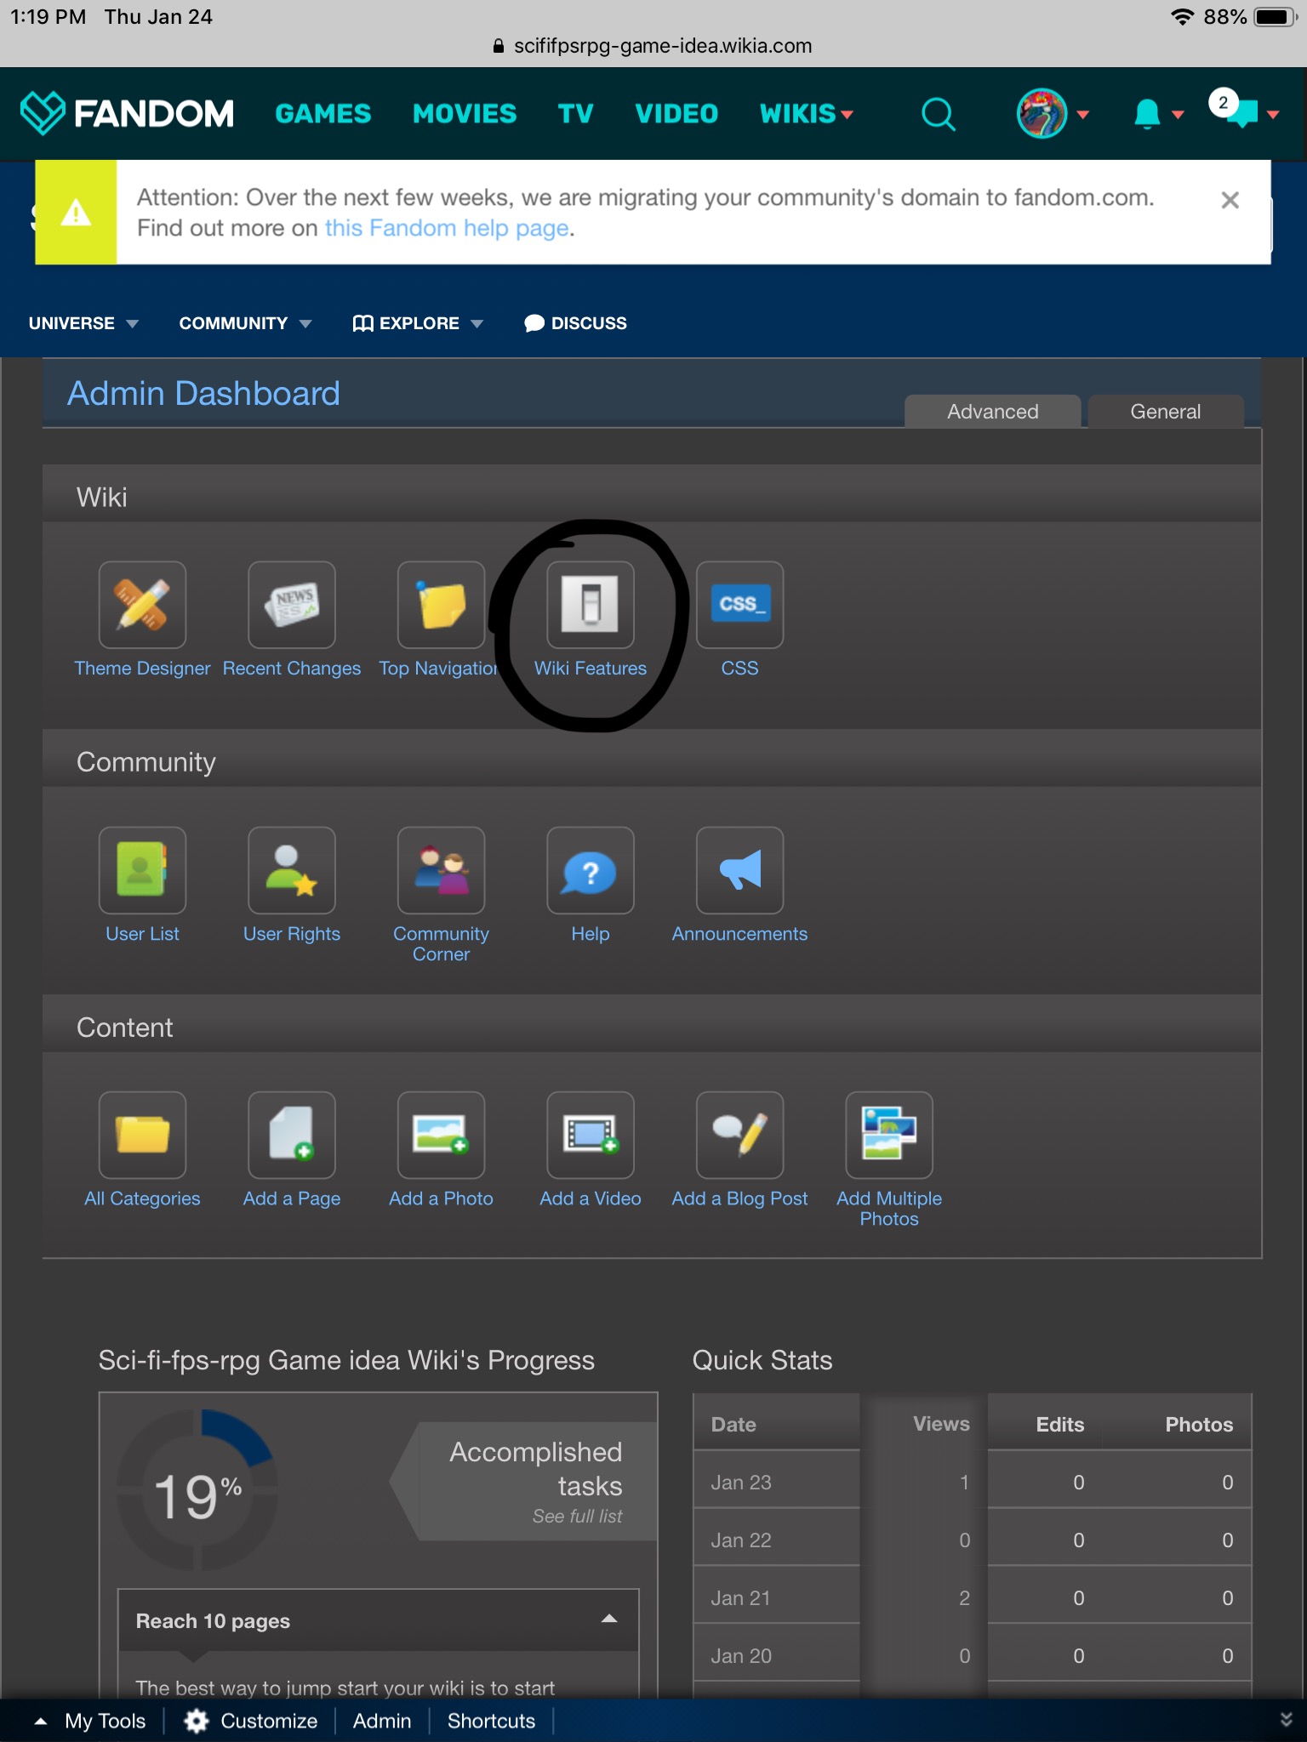The width and height of the screenshot is (1307, 1742).
Task: Open the User Rights icon
Action: point(291,870)
